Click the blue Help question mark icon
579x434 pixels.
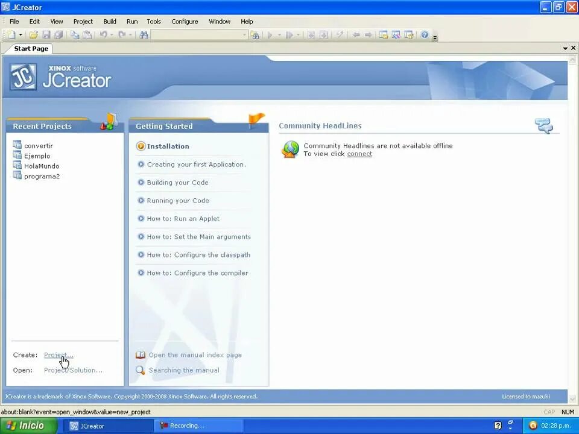425,35
